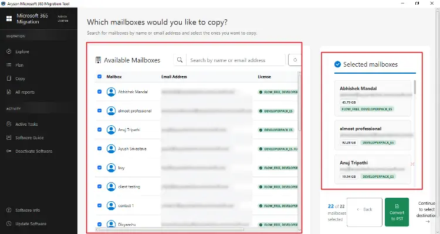Viewport: 440px width, 234px height.
Task: Uncheck the Anuj Tripathi mailbox checkbox
Action: pos(99,129)
